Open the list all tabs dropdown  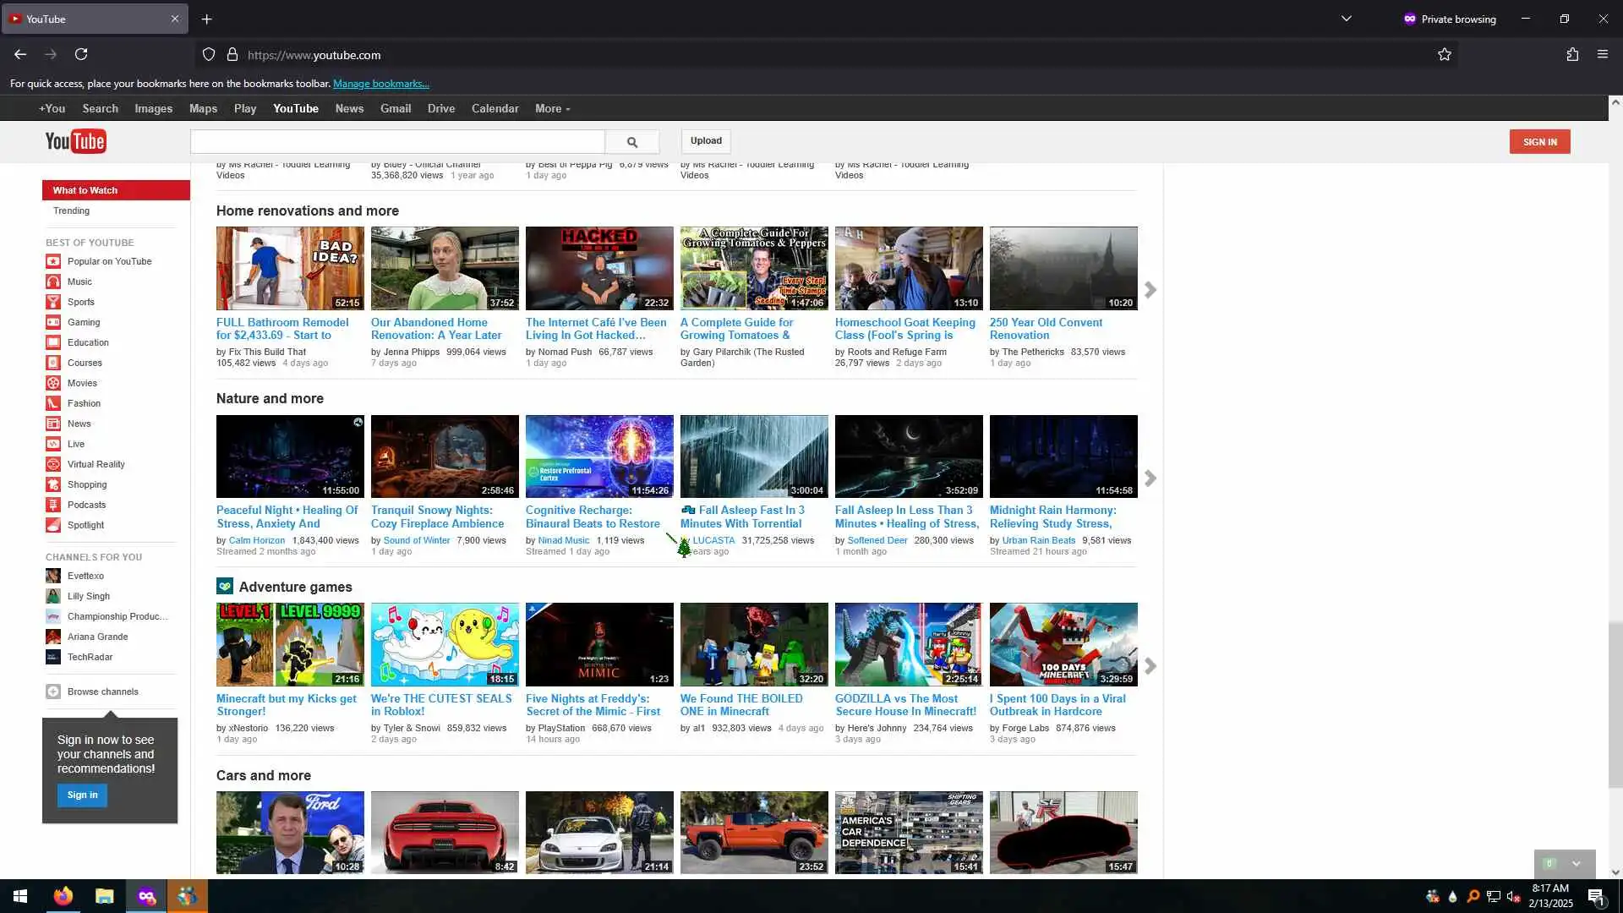[x=1346, y=19]
